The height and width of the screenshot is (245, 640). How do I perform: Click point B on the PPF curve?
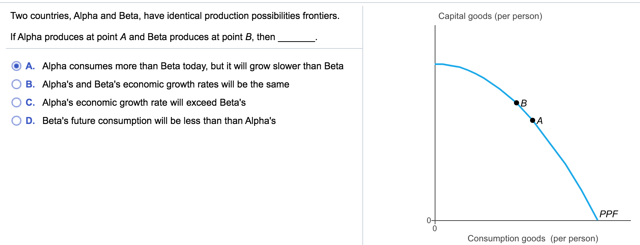tap(517, 103)
